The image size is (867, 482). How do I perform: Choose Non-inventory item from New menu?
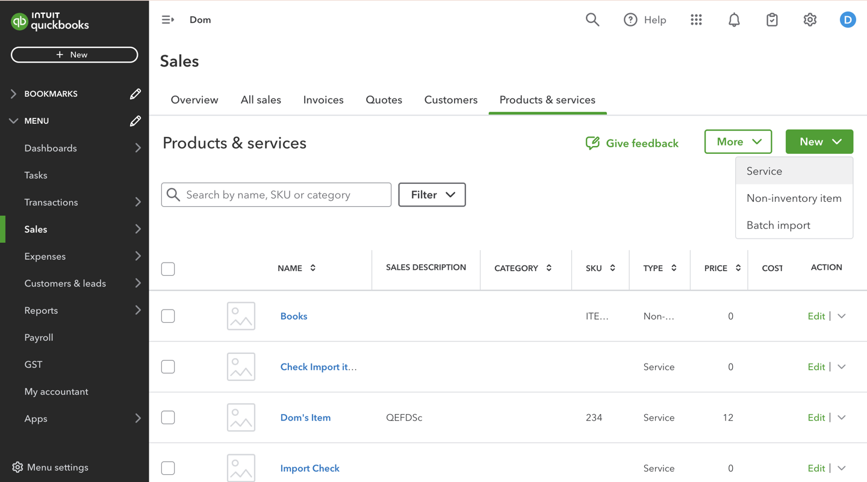[794, 198]
